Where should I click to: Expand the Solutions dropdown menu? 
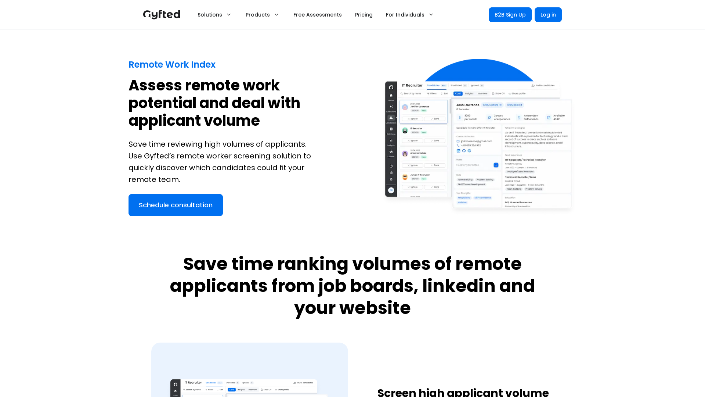[x=214, y=15]
